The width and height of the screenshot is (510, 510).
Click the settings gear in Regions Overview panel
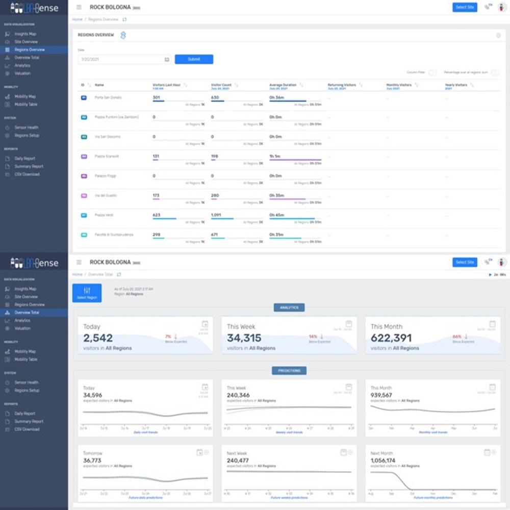[x=498, y=35]
